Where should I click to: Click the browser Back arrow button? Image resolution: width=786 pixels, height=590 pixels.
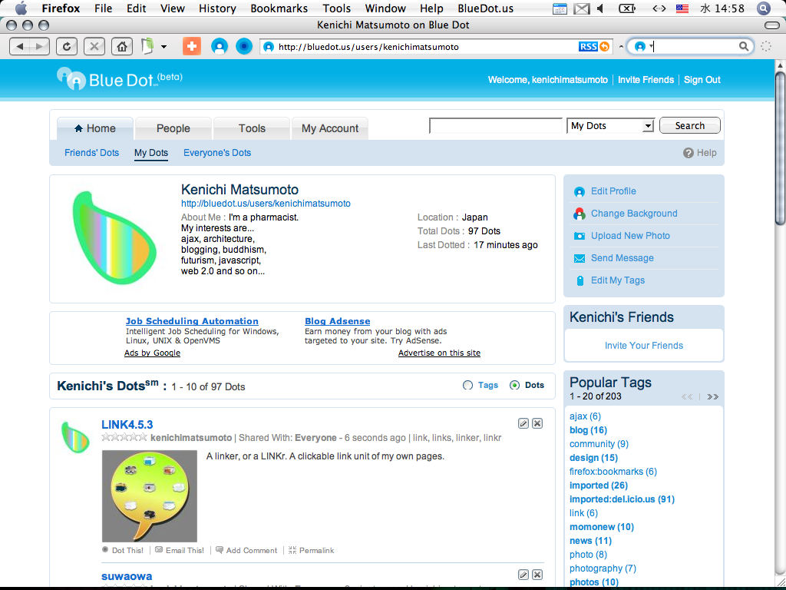click(x=20, y=47)
